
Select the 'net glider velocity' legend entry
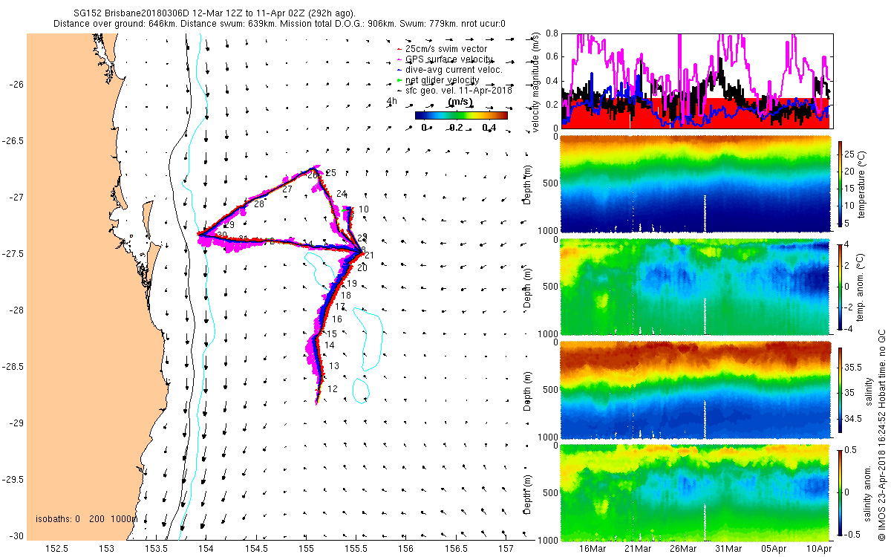pyautogui.click(x=437, y=80)
